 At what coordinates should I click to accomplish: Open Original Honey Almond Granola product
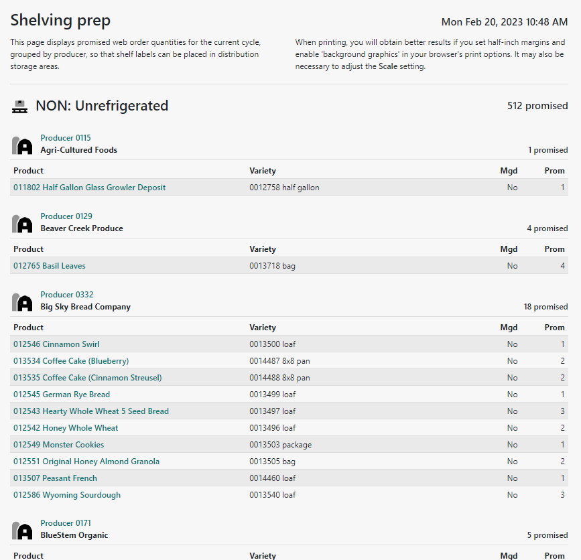tap(86, 462)
